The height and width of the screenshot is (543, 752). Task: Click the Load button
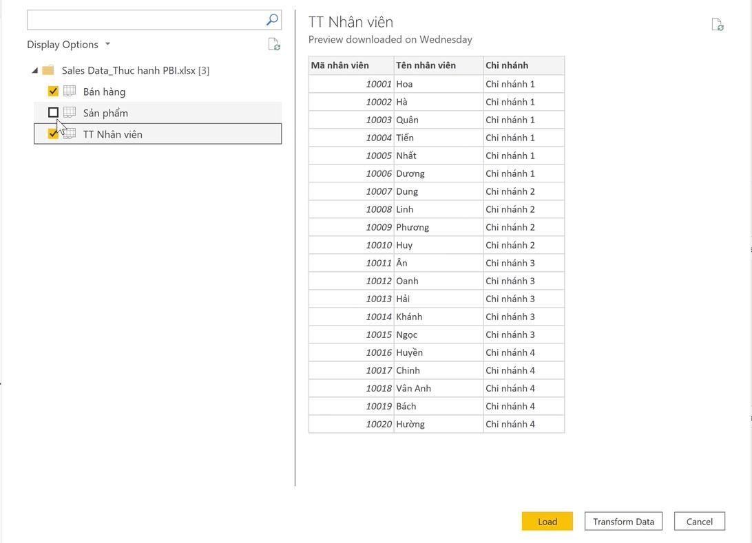click(x=547, y=521)
